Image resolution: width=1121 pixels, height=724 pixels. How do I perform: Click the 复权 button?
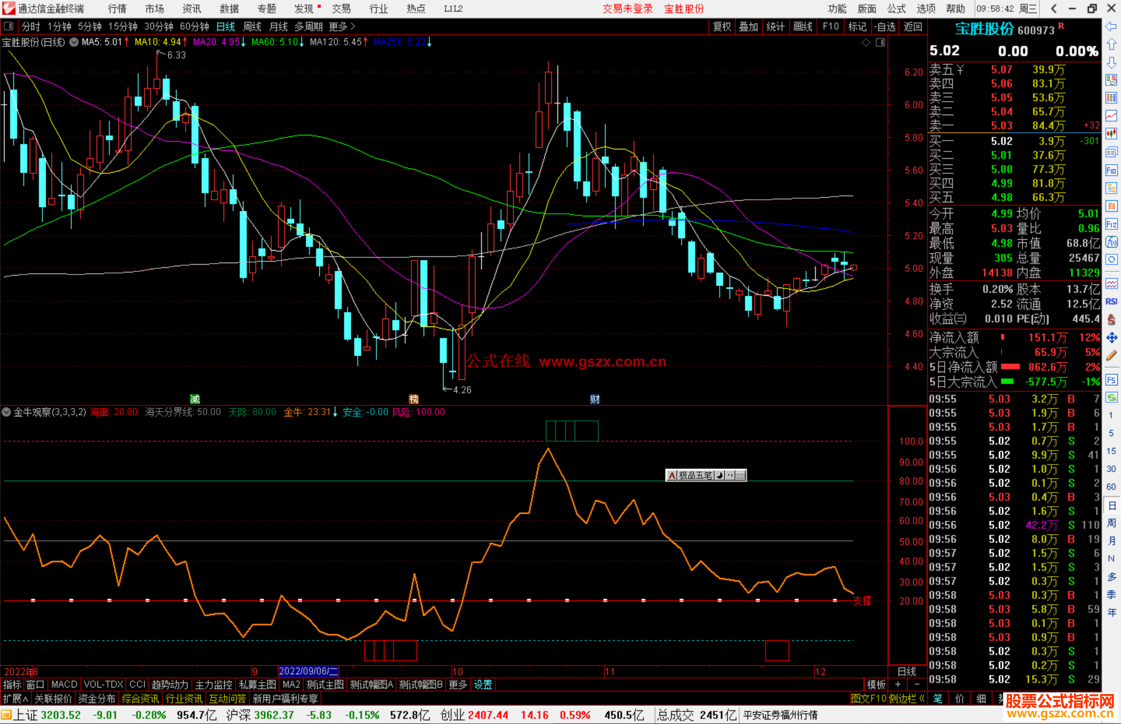coord(721,26)
